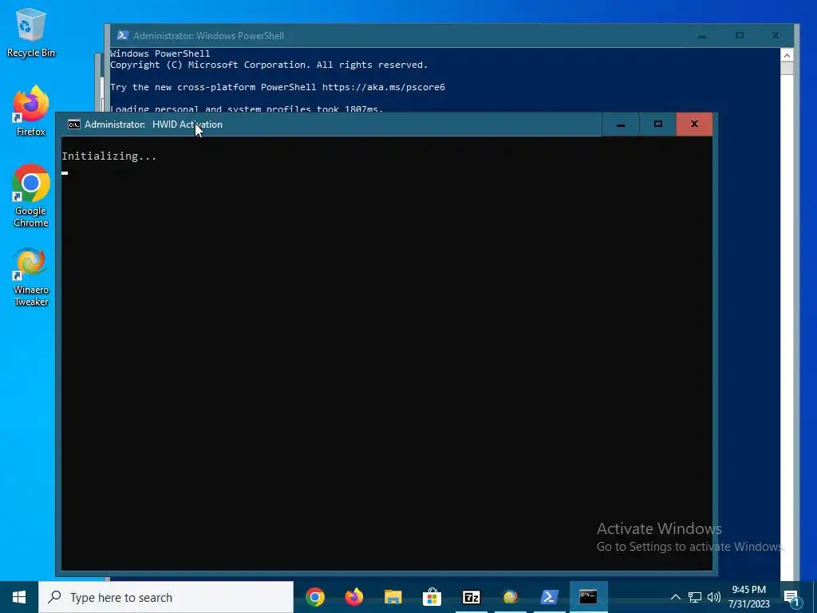
Task: Minimize the HWID Activation window
Action: click(620, 125)
